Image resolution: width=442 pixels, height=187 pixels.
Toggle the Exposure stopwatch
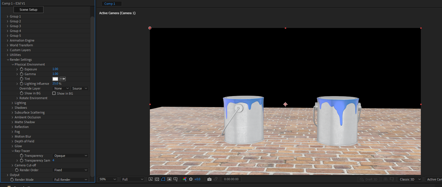[x=21, y=69]
